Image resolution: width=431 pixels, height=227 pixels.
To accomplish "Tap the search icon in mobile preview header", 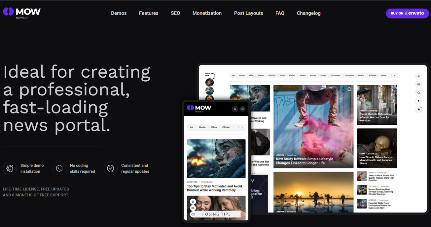I will click(235, 109).
